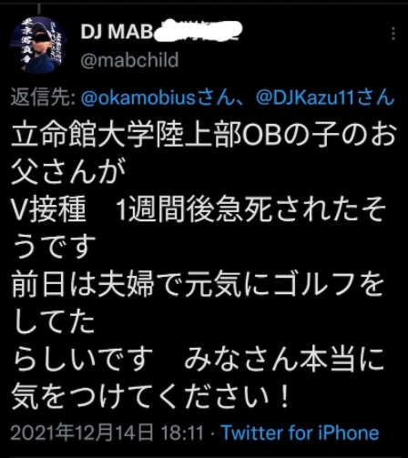
Task: Click the 2021年12月14日 date stamp
Action: 82,433
